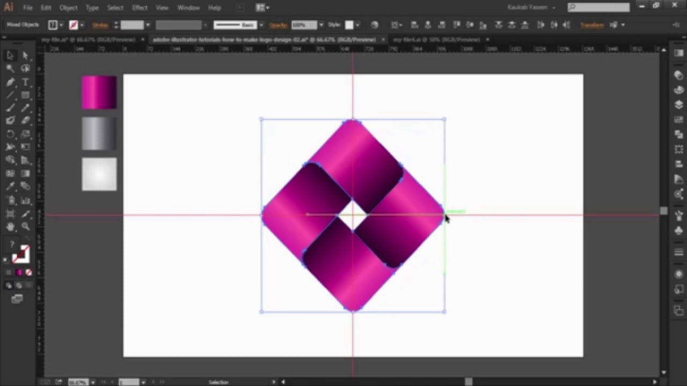Change the screen mode button

pyautogui.click(x=17, y=299)
